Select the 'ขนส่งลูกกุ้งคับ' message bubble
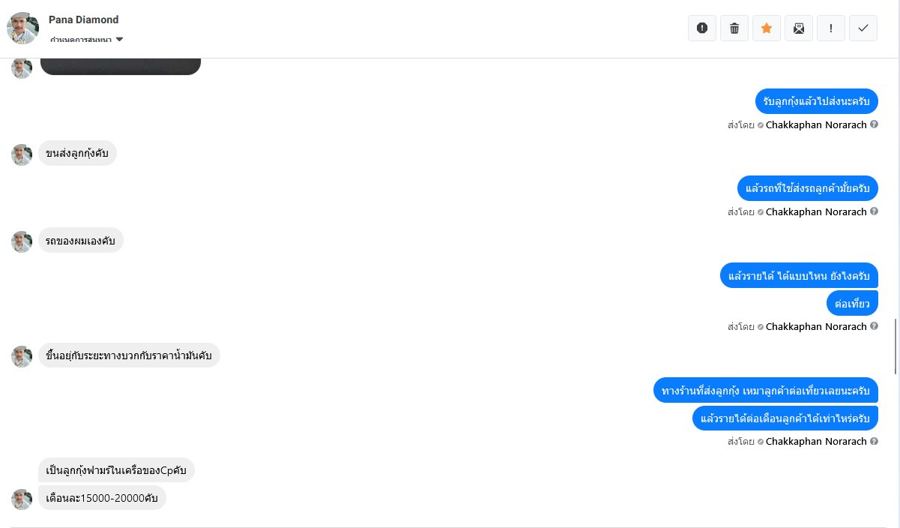 tap(77, 153)
